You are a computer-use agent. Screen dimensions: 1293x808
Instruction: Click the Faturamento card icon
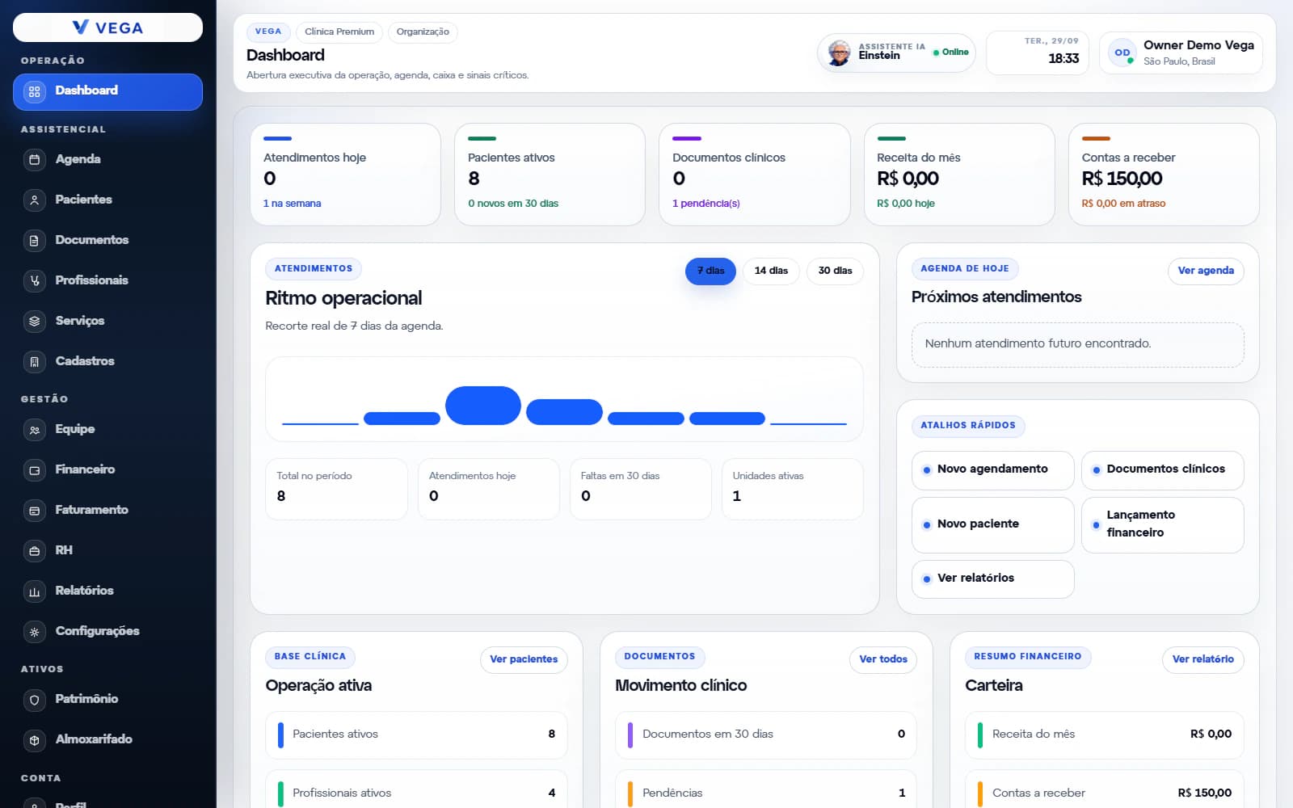click(x=34, y=510)
